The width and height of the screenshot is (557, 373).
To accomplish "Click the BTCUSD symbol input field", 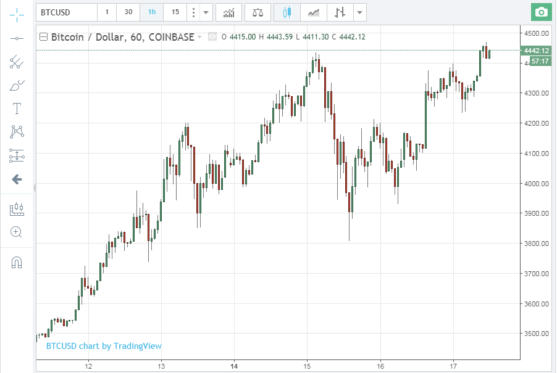I will [67, 12].
